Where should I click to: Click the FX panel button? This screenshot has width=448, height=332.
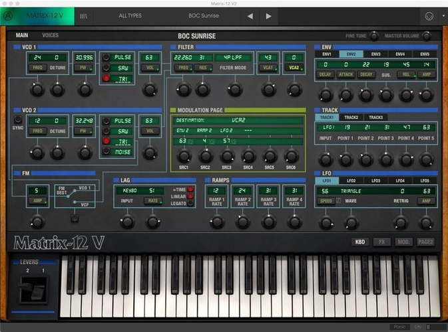point(381,242)
